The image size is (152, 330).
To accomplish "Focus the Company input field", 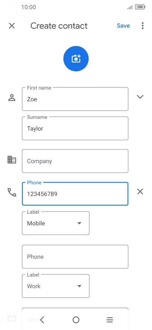I will point(75,161).
